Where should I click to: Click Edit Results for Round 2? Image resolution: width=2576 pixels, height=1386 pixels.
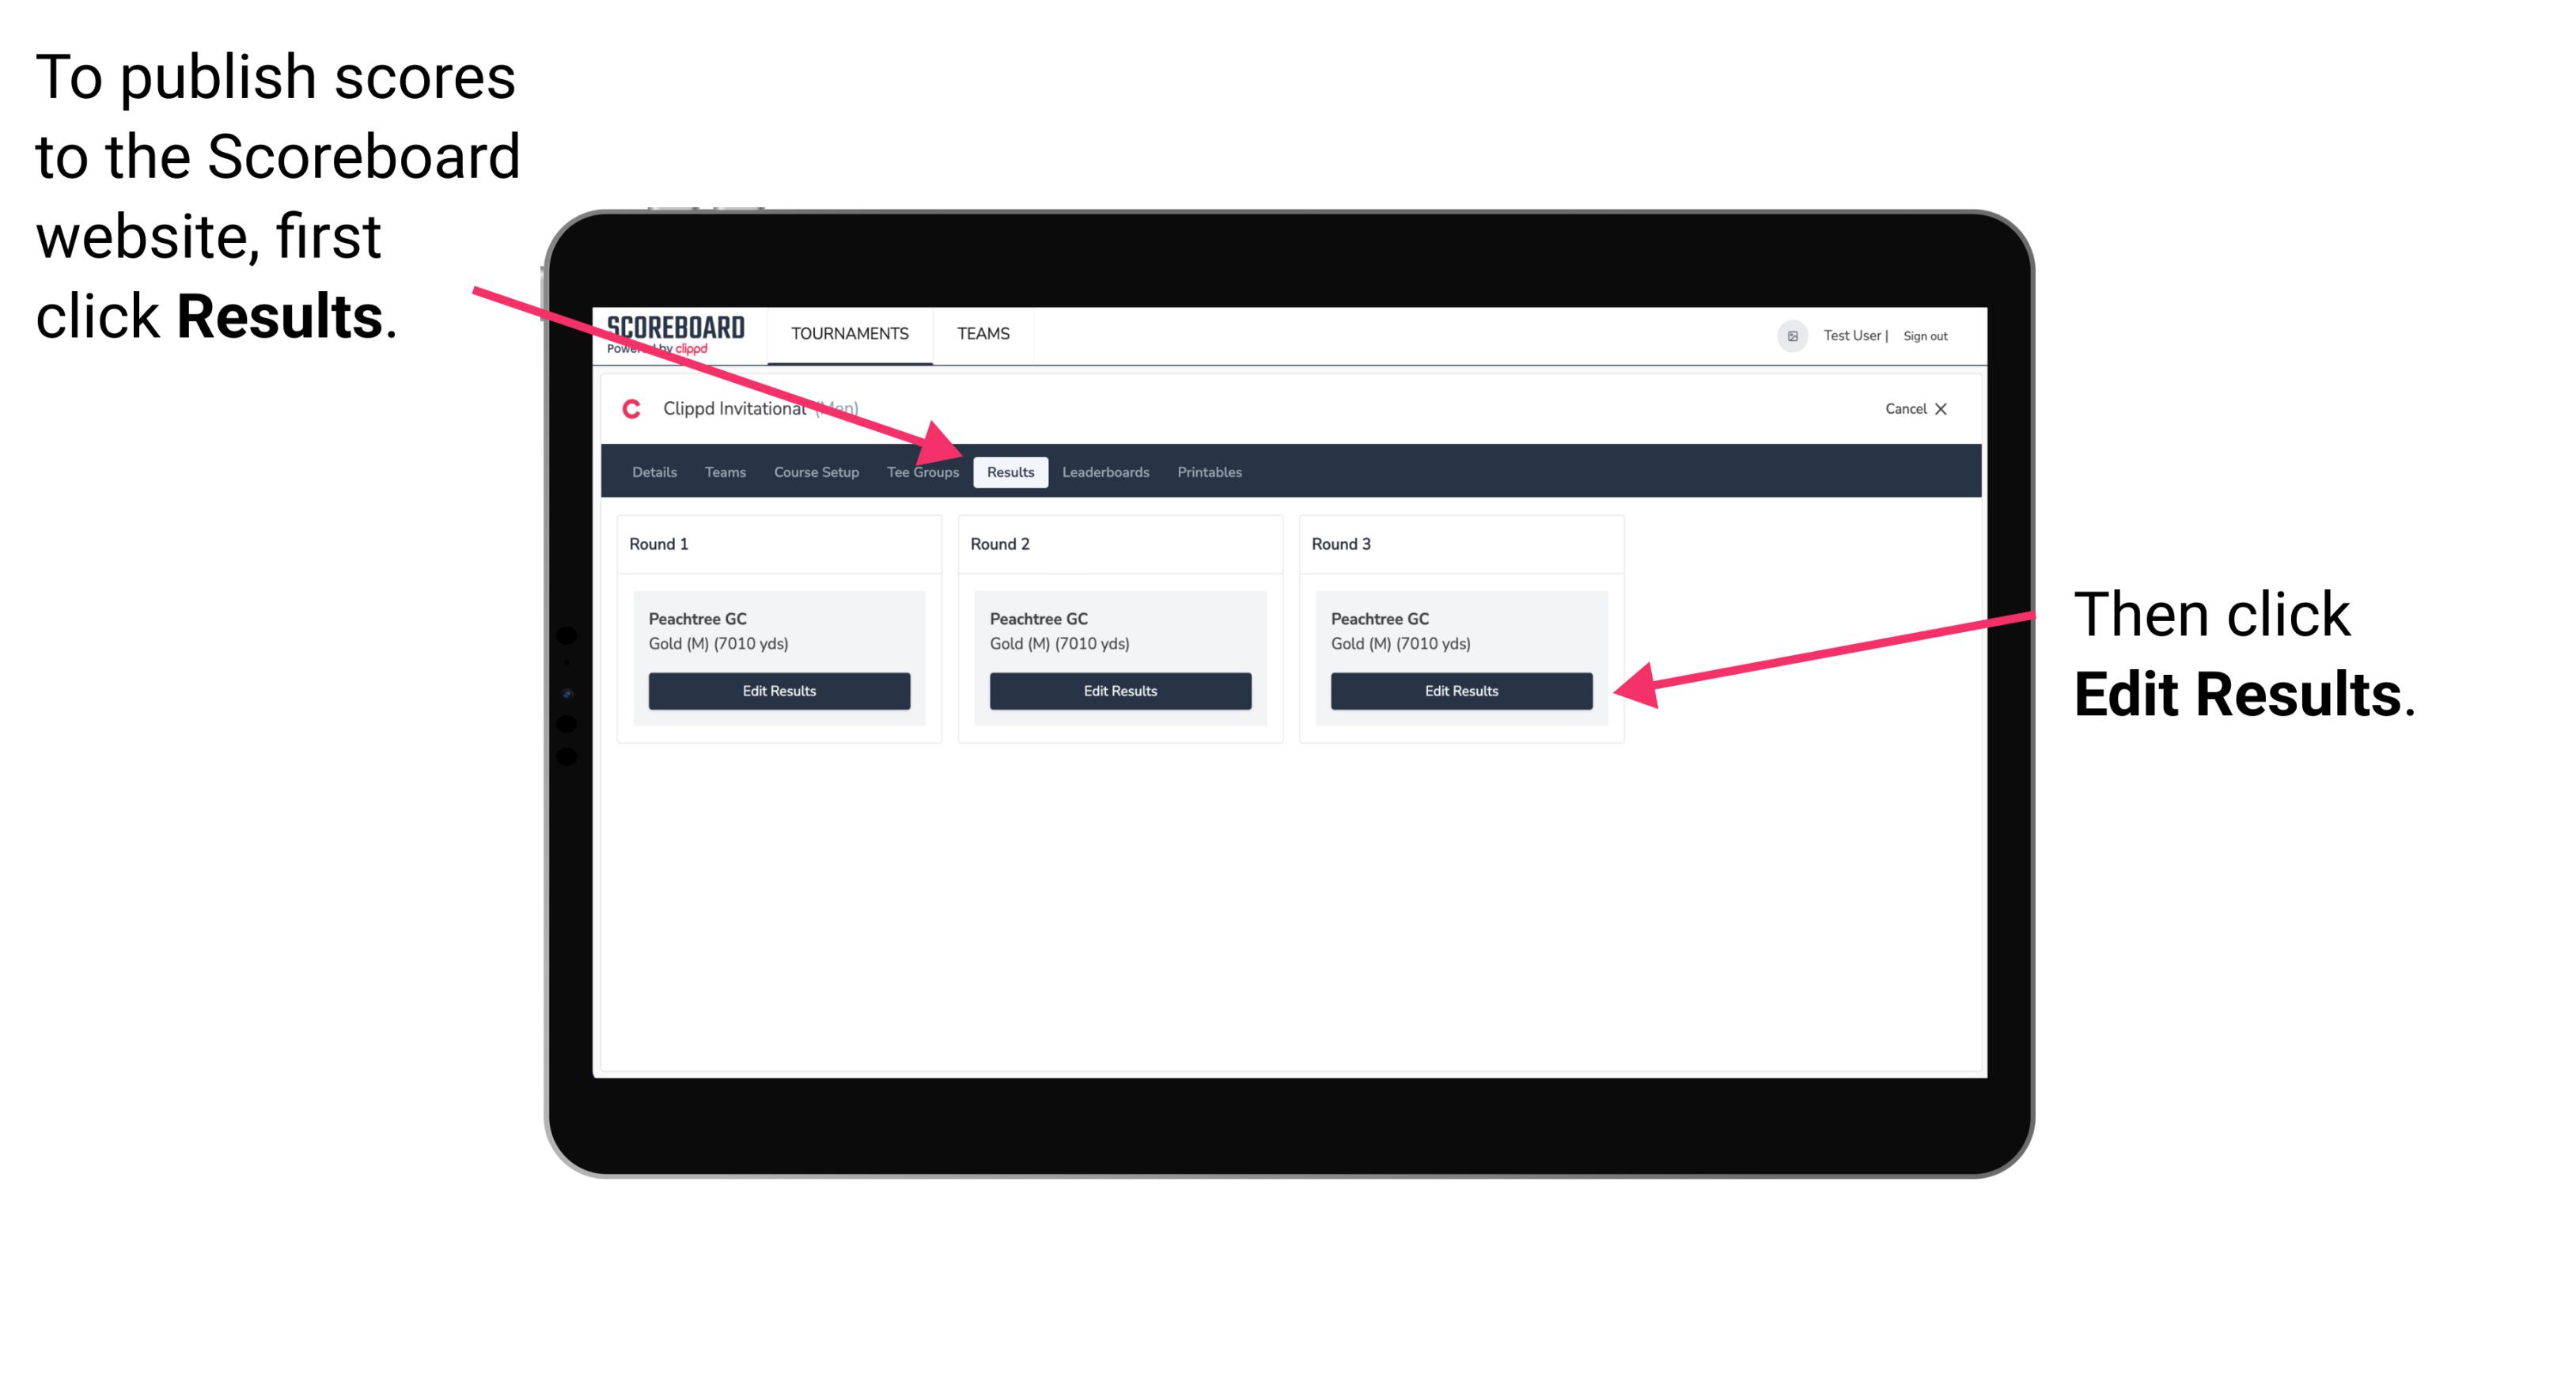pos(1119,690)
